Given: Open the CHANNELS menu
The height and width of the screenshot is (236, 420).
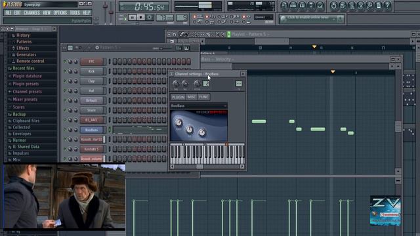Looking at the screenshot, I should (31, 12).
